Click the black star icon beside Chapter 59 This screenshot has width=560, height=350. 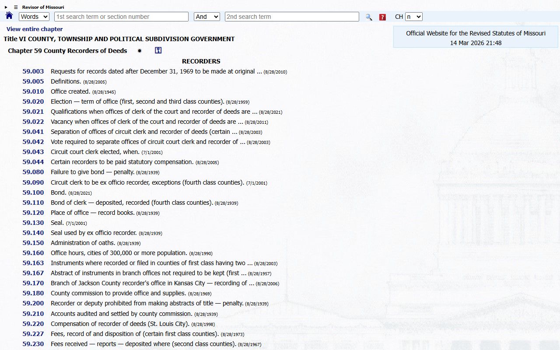[140, 51]
